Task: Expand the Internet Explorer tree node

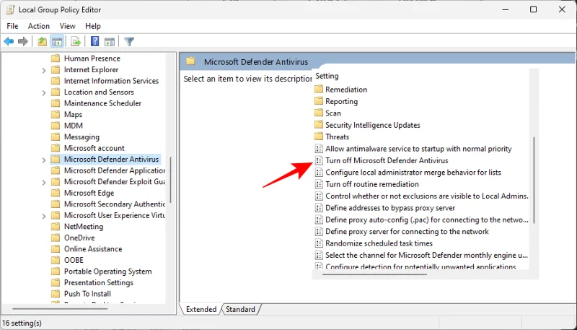Action: coord(44,70)
